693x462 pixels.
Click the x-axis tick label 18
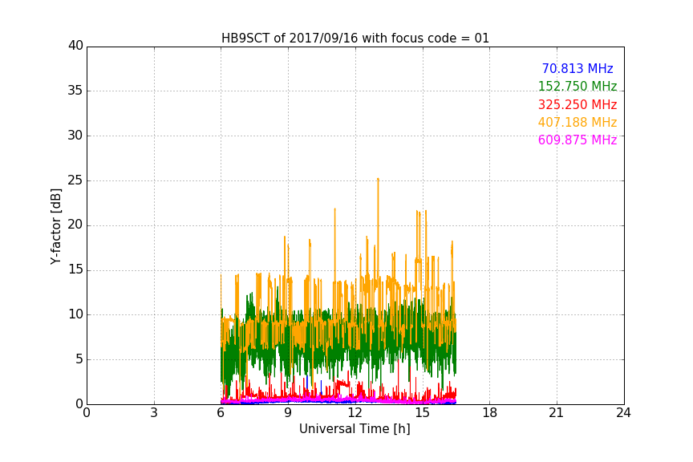pyautogui.click(x=490, y=413)
